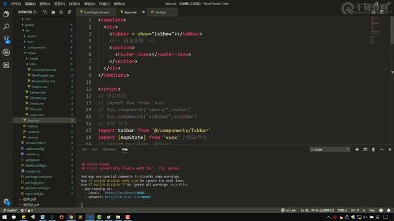Open the Extensions view in activity bar
Viewport: 394px width, 221px height.
pos(6,65)
